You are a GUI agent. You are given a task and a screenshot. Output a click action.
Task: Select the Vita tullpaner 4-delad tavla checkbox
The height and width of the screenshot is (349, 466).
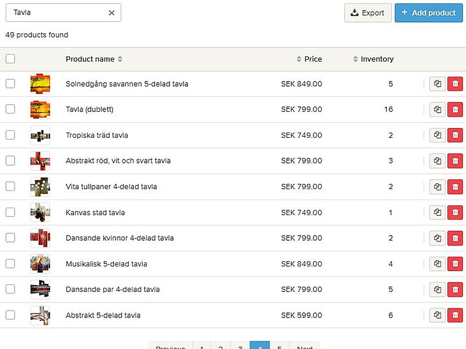(10, 187)
